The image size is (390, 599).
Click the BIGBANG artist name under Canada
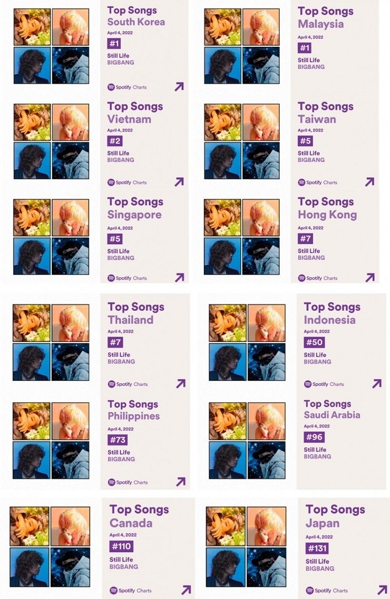tap(123, 567)
